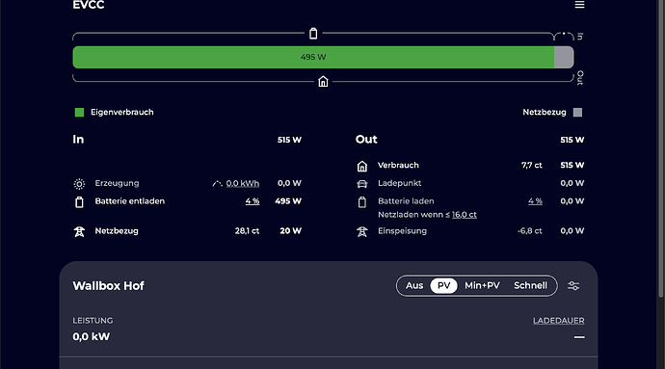Open Wallbox Hof settings sliders icon
This screenshot has height=369, width=665.
pos(573,286)
